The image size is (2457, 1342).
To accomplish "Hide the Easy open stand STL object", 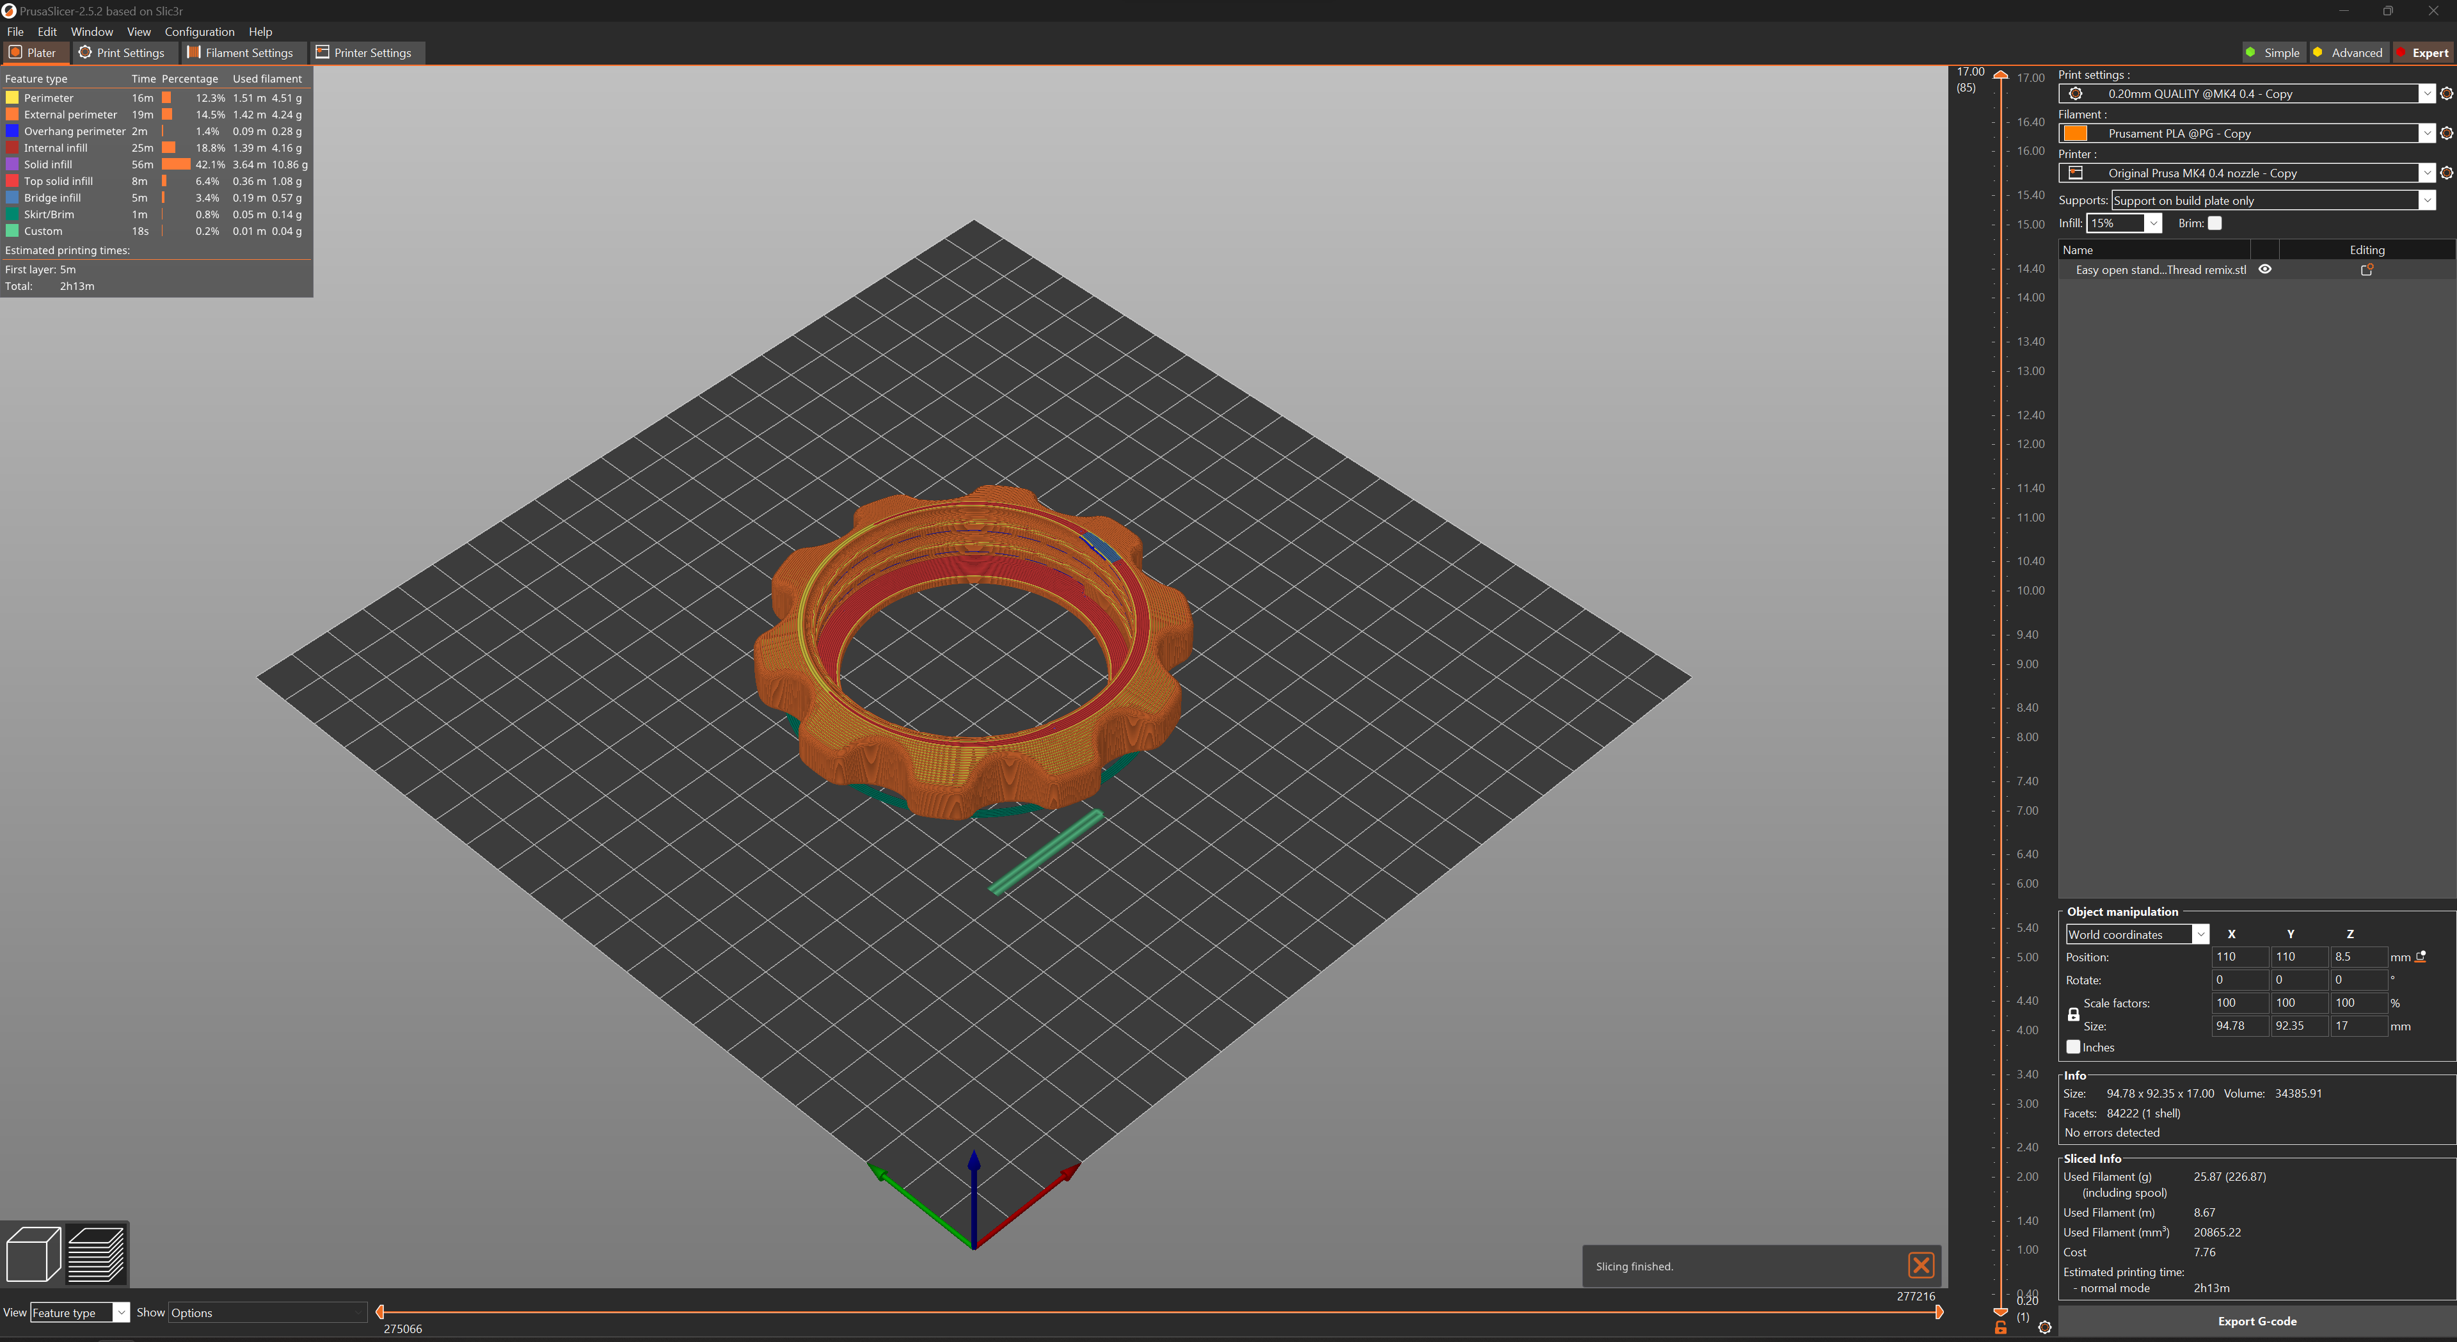I will point(2265,269).
